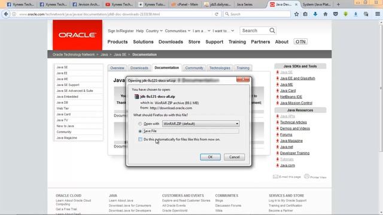Expand the I want to... dropdown
Viewport: 383px width, 215px height.
(x=223, y=31)
